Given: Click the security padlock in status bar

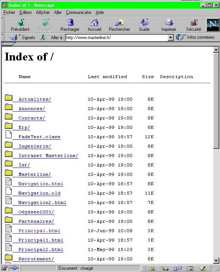Looking at the screenshot, I should point(5,268).
